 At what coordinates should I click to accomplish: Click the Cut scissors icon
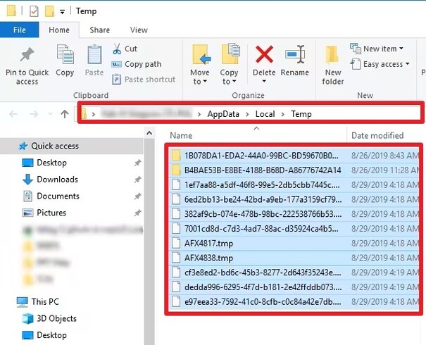click(117, 49)
